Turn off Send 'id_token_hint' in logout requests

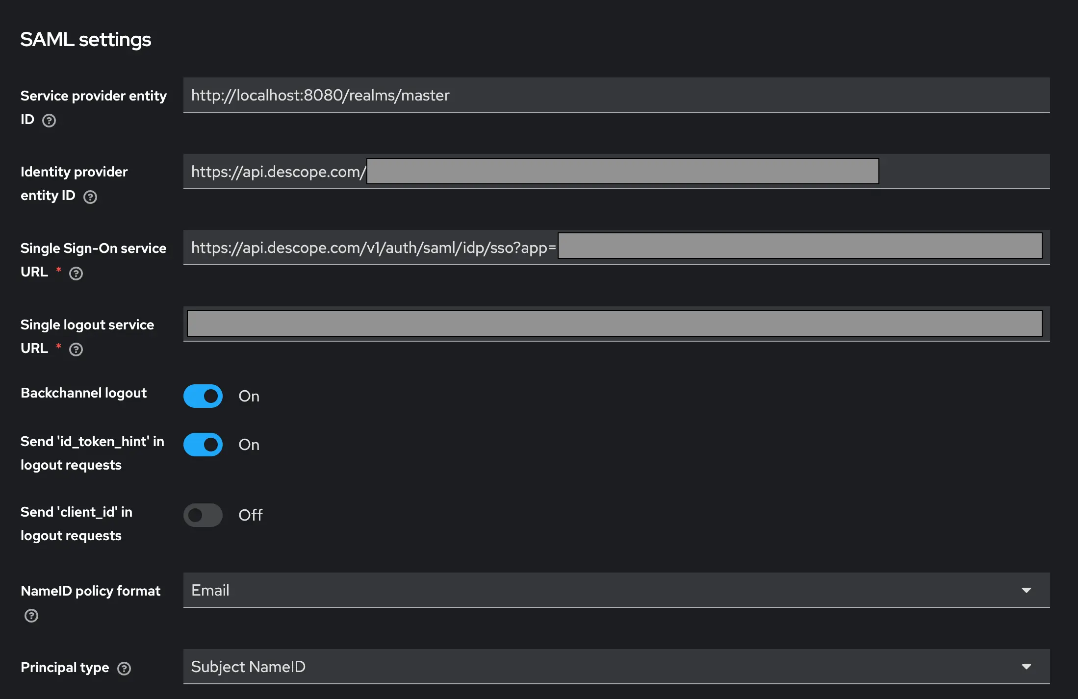[203, 445]
